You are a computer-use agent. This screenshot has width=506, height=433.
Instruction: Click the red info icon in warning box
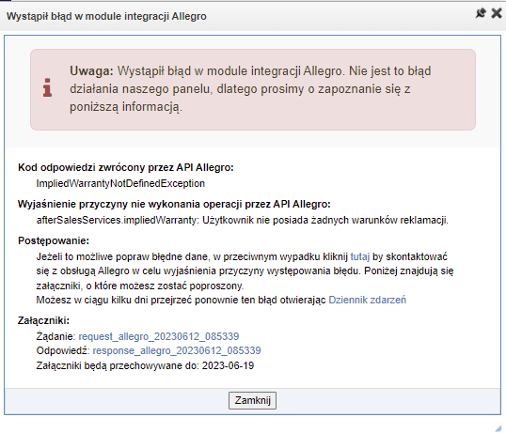point(47,87)
